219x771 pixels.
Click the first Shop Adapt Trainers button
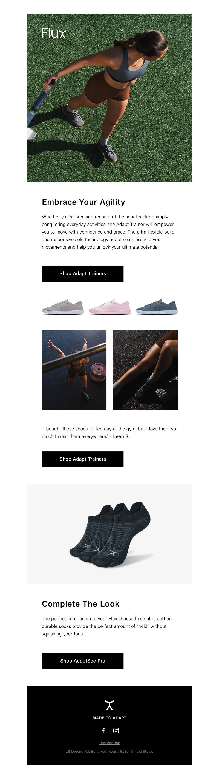coord(83,274)
